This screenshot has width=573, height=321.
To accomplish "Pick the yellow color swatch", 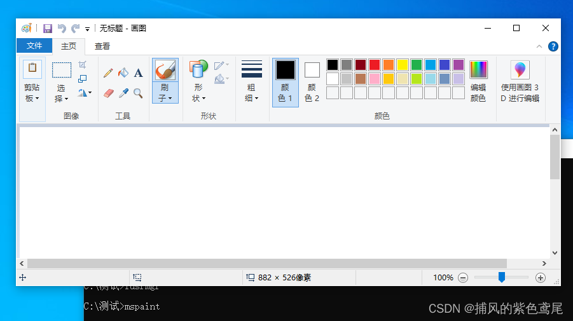I will [403, 65].
